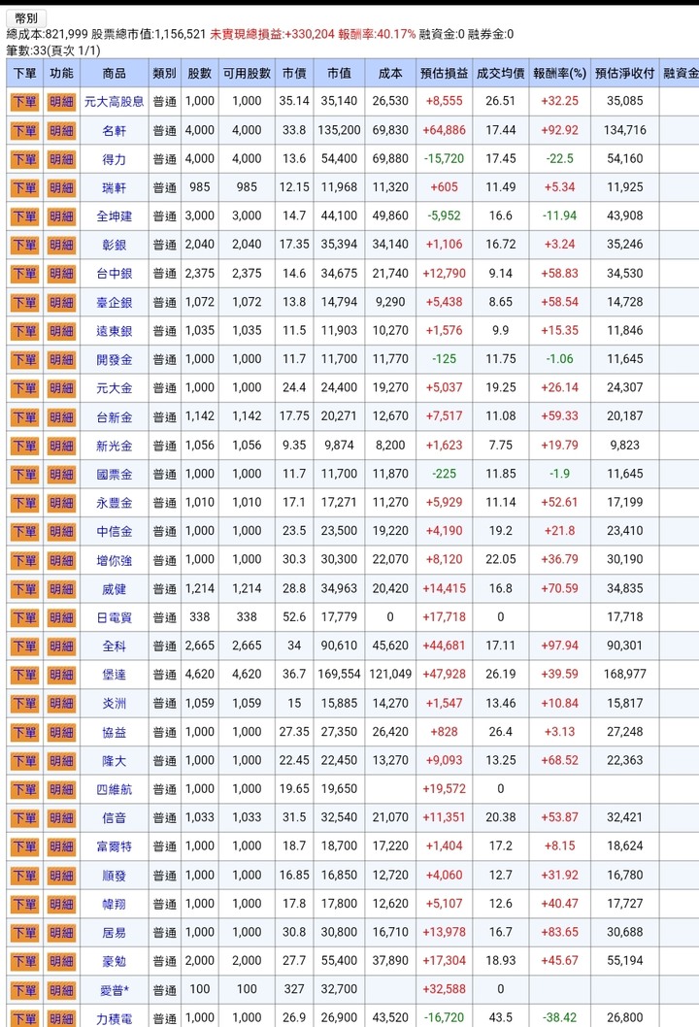Open 明細 for 信音
Image resolution: width=699 pixels, height=1027 pixels.
(61, 818)
